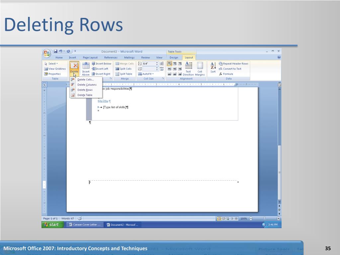Screen dimensions: 340x255
Task: Switch to Table Tools Design tab
Action: point(174,57)
